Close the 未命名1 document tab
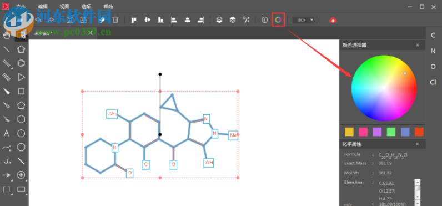Image resolution: width=442 pixels, height=206 pixels. (90, 33)
